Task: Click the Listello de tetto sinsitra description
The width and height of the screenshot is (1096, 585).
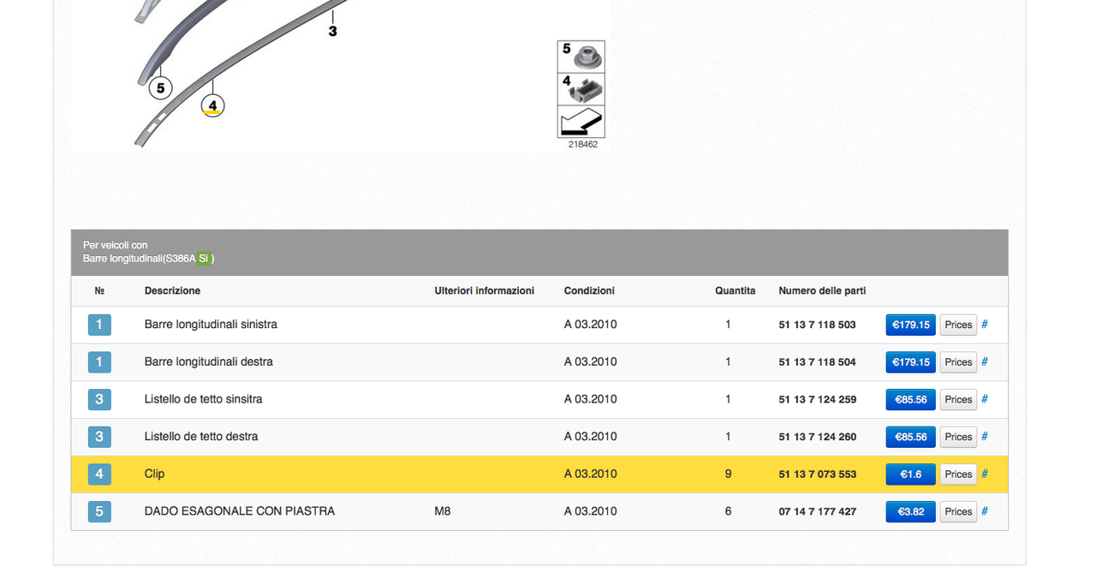Action: tap(204, 399)
